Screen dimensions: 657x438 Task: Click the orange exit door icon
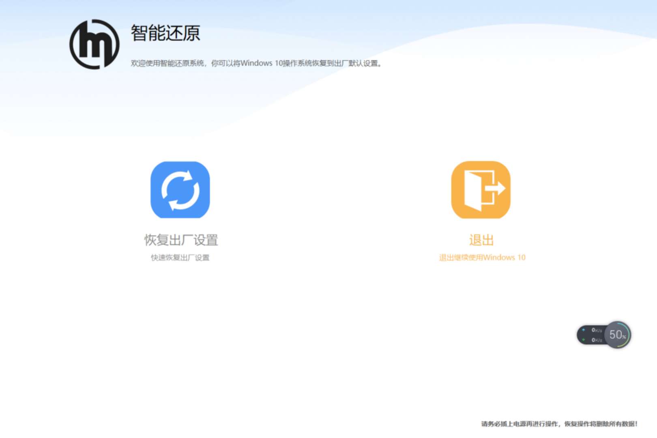click(x=481, y=190)
